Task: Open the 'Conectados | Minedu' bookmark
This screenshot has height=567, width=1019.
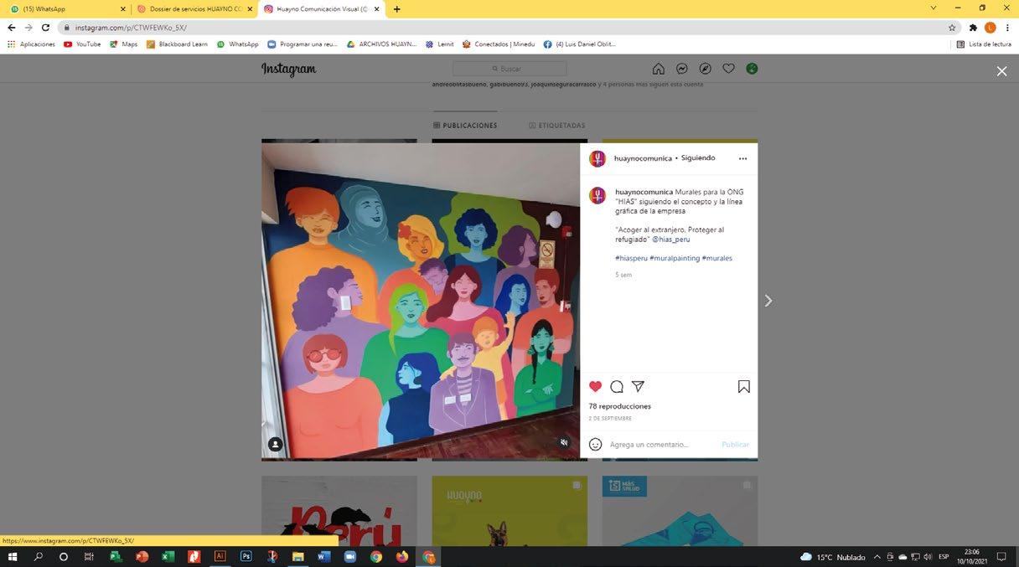Action: 499,44
